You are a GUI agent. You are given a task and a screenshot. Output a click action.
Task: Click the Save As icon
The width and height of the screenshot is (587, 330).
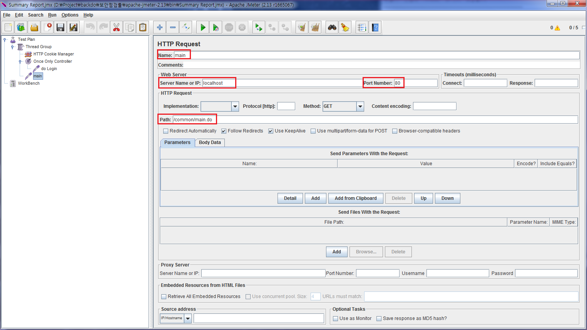tap(74, 27)
